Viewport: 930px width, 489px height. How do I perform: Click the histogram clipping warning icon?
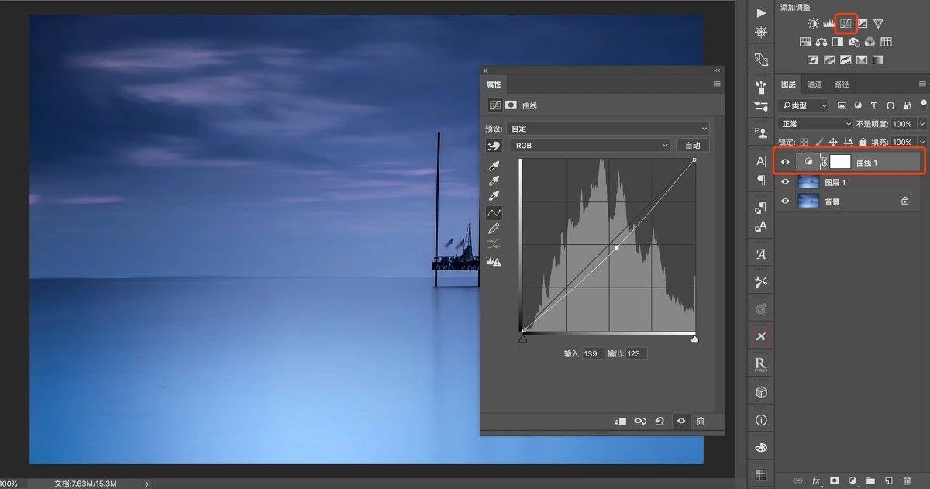[x=494, y=262]
